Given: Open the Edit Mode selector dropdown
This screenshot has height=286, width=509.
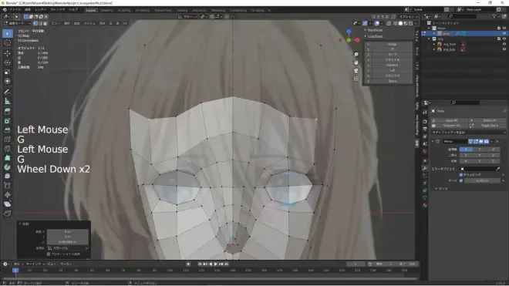Looking at the screenshot, I should pos(17,23).
